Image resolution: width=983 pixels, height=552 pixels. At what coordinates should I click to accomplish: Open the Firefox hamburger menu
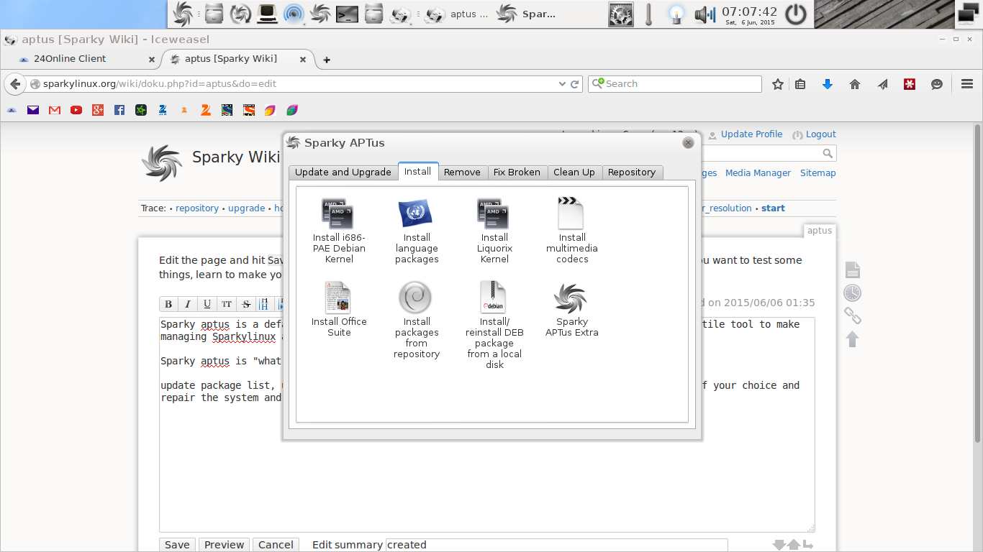pyautogui.click(x=967, y=84)
